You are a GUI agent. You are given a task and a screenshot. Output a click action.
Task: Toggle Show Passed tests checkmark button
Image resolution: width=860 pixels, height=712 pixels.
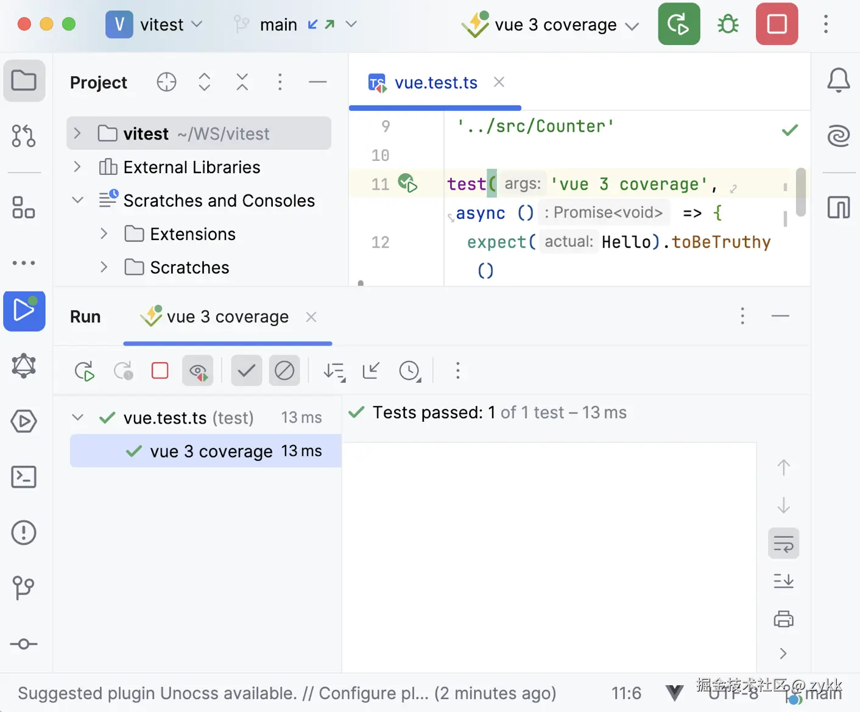pos(247,371)
